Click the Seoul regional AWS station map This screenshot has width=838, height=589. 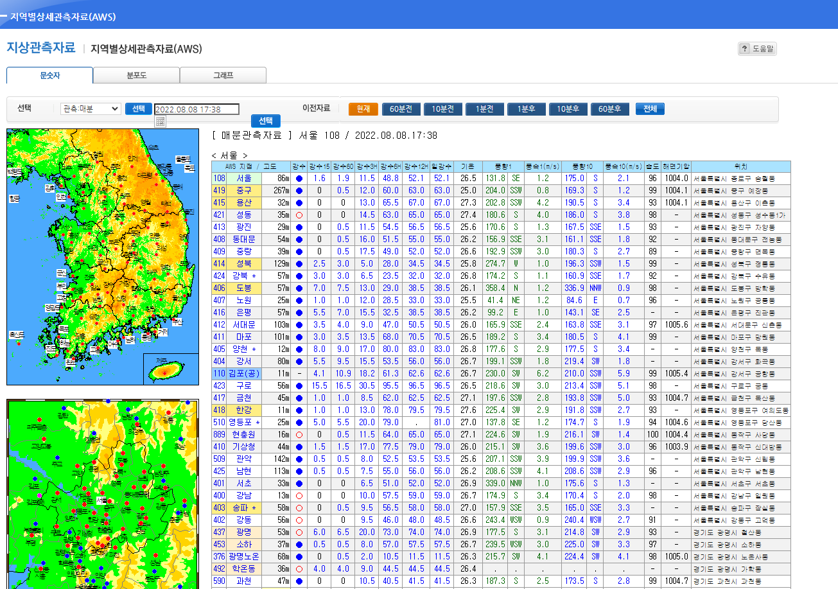click(x=103, y=494)
